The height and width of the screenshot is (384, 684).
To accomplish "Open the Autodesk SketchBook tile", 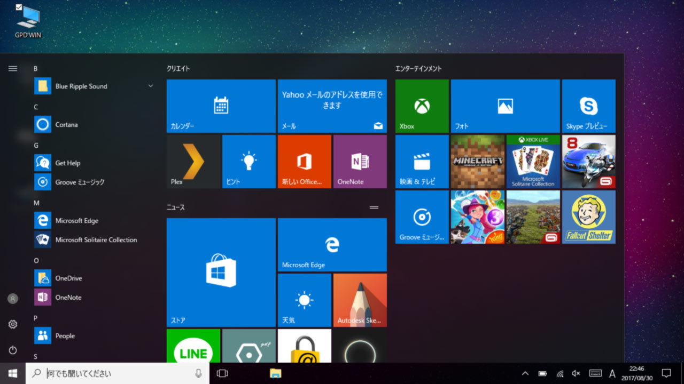I will click(x=360, y=300).
